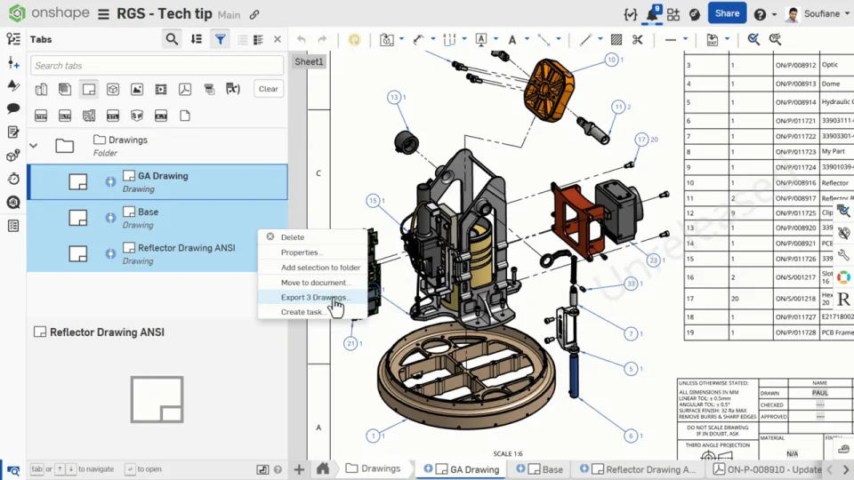Toggle the tab filter funnel

point(220,39)
